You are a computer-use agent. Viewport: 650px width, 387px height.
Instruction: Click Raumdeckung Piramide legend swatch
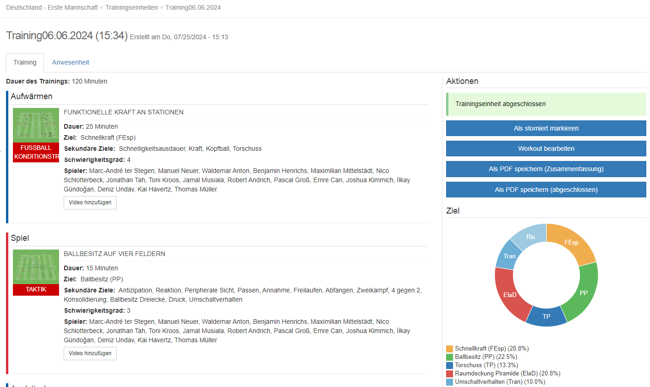449,374
